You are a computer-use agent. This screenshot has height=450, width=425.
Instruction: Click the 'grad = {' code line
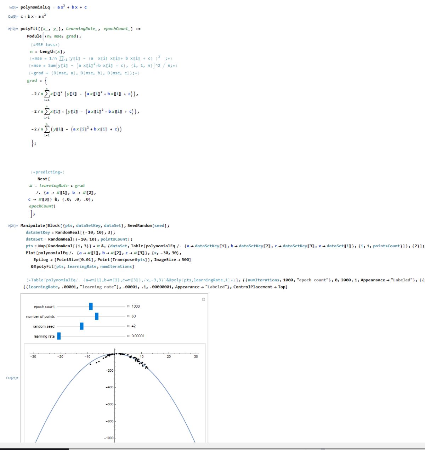coord(37,80)
